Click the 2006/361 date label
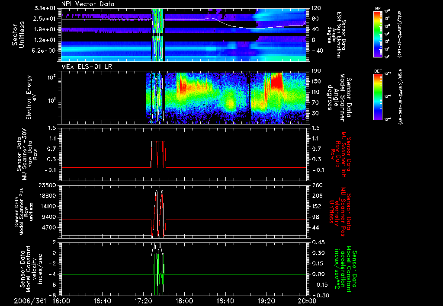The image size is (443, 306). click(29, 301)
